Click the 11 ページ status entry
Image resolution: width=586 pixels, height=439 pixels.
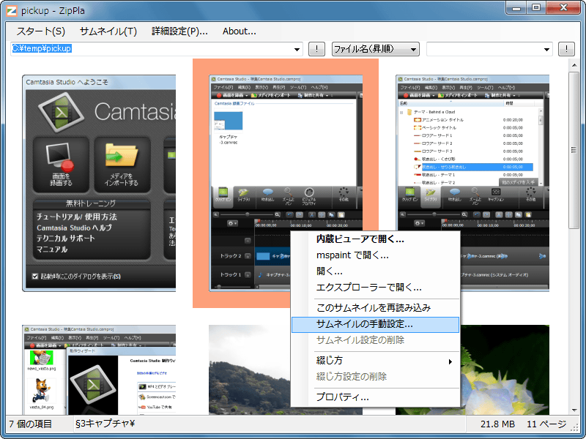[546, 424]
